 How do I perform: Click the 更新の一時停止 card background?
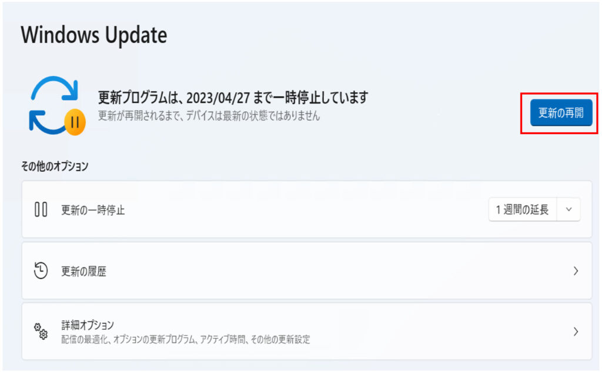pyautogui.click(x=307, y=209)
